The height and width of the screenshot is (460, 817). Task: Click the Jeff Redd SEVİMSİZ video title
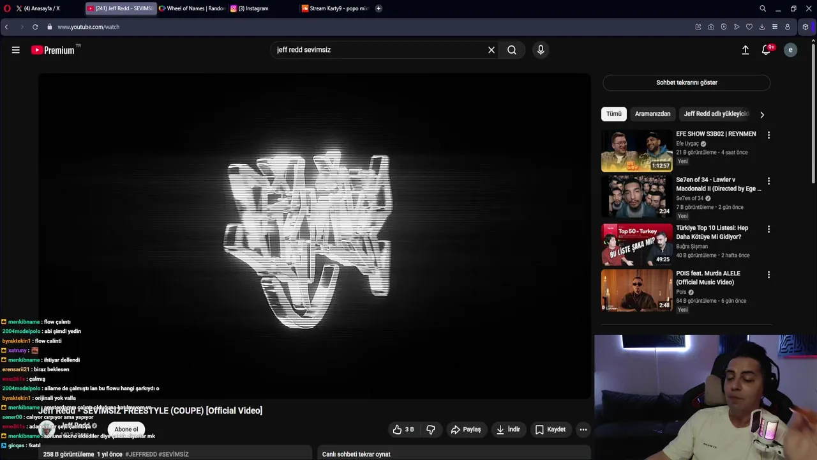pyautogui.click(x=151, y=410)
